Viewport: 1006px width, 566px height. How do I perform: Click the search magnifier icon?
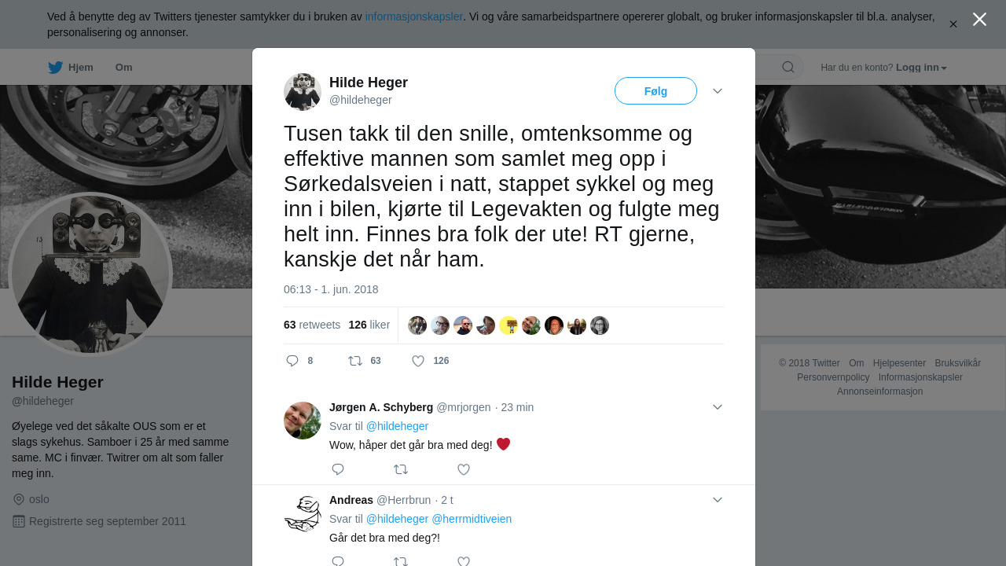(788, 67)
